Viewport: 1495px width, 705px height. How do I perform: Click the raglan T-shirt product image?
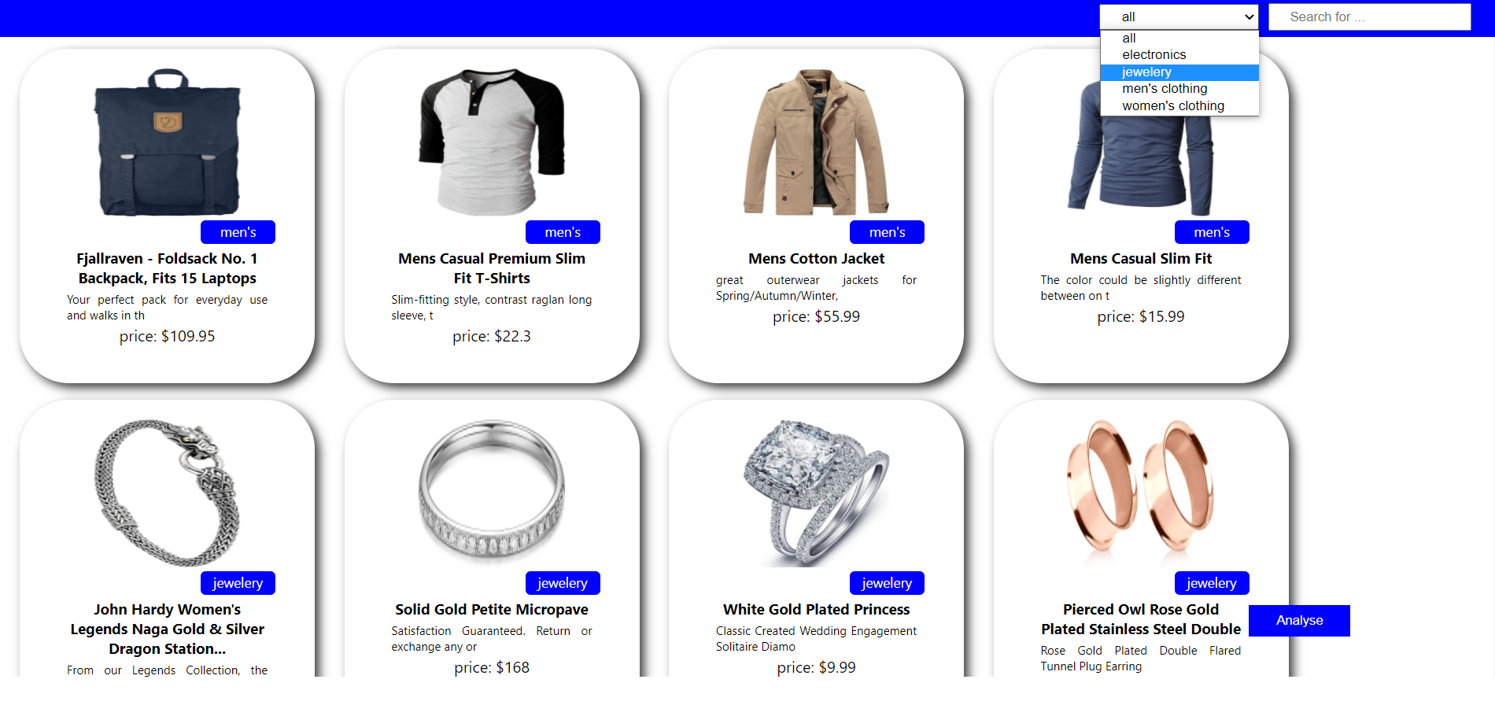(x=492, y=142)
